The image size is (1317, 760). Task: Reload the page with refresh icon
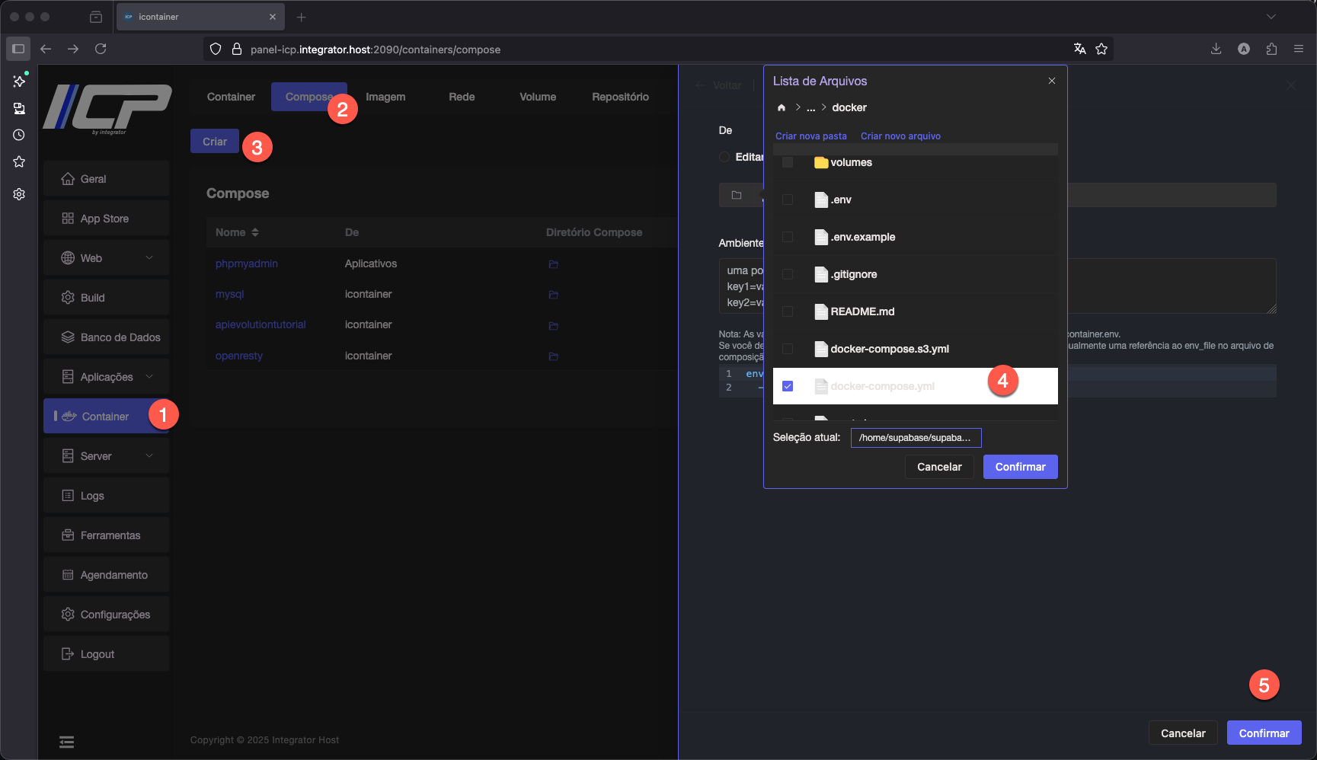tap(101, 49)
